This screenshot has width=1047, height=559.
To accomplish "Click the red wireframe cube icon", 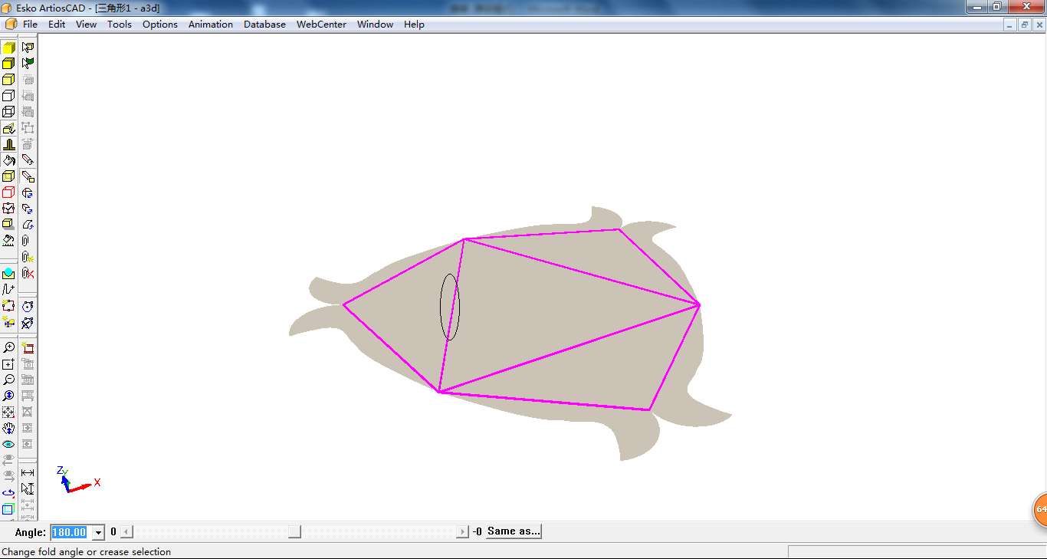I will (x=8, y=192).
